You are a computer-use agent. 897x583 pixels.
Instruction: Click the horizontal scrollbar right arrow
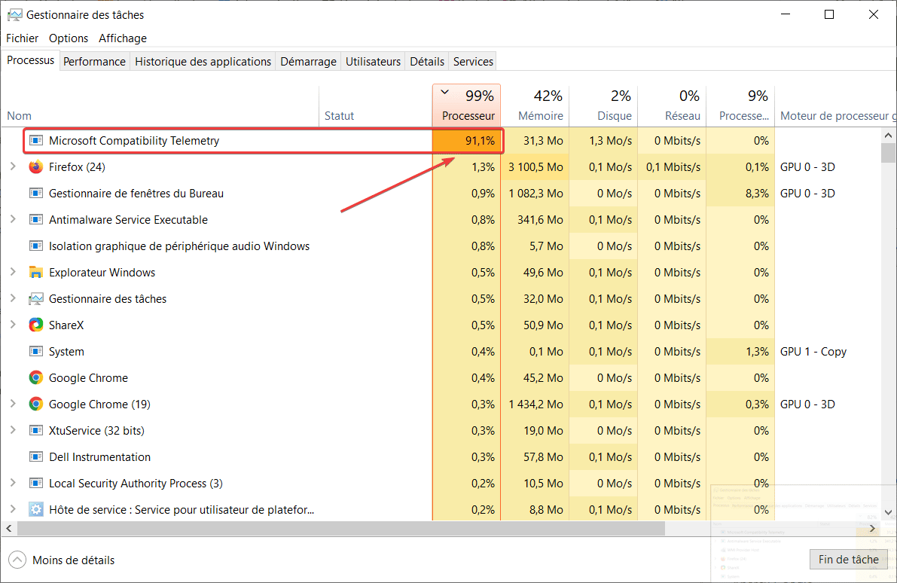[873, 528]
